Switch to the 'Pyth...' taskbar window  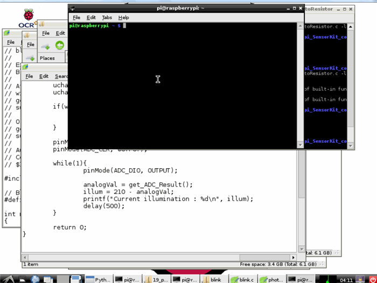click(x=99, y=279)
